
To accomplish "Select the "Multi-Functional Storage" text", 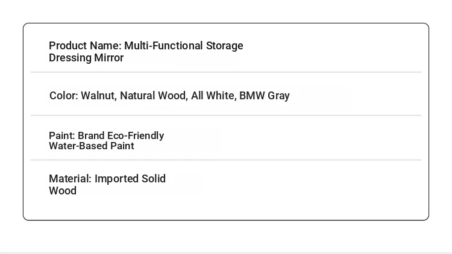I will (184, 46).
